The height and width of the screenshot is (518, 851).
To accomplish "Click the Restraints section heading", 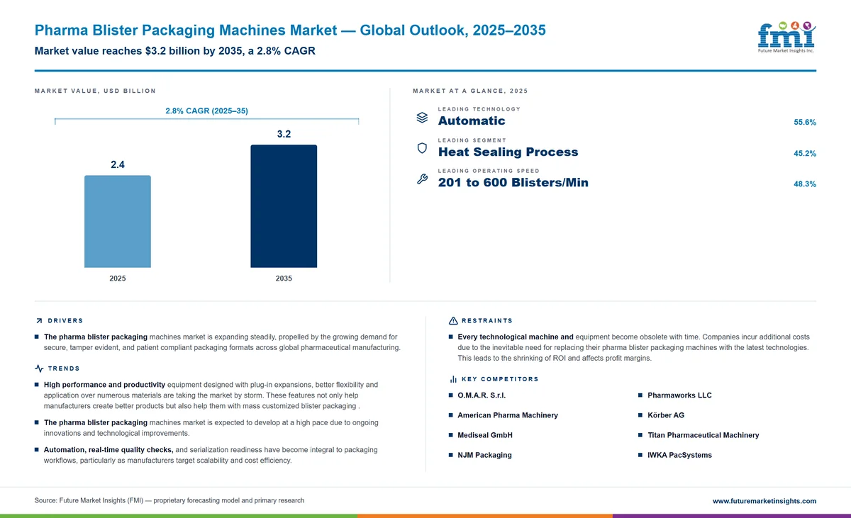I will [487, 321].
